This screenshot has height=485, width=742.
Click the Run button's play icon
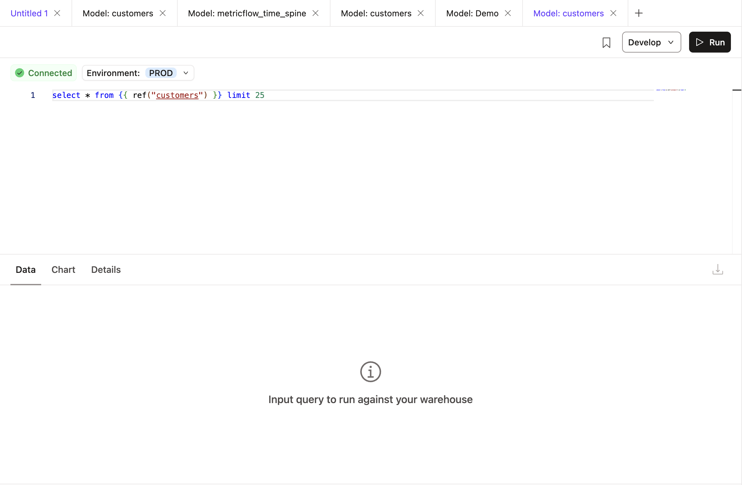point(699,42)
